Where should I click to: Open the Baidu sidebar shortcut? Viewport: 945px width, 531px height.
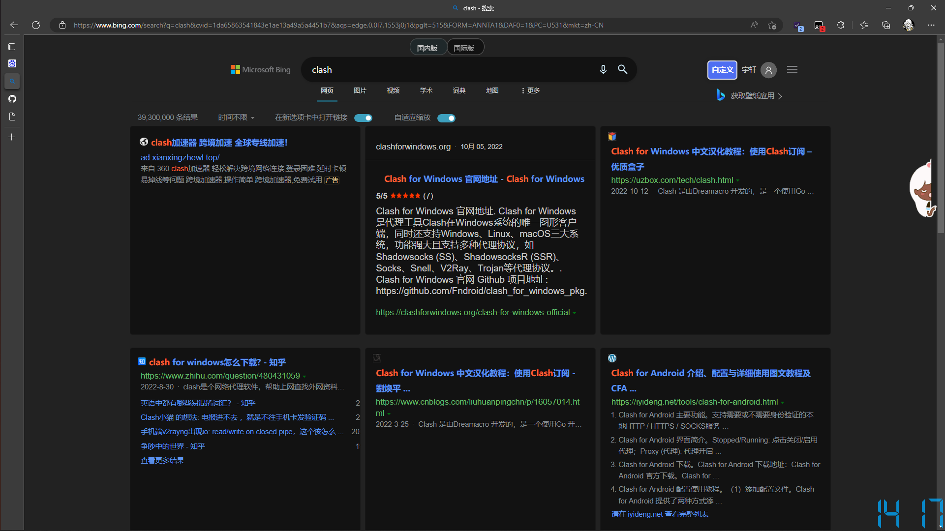pyautogui.click(x=12, y=63)
